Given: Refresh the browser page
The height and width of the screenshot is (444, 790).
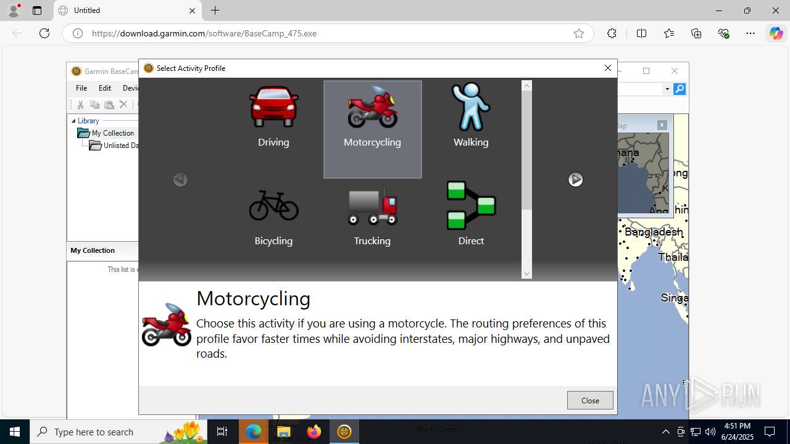Looking at the screenshot, I should click(44, 33).
